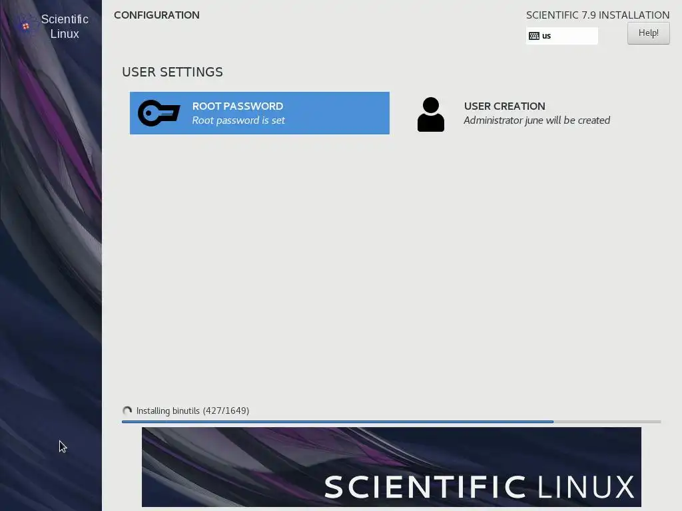Click the SCIENTIFIC 7.9 INSTALLATION label

(597, 15)
